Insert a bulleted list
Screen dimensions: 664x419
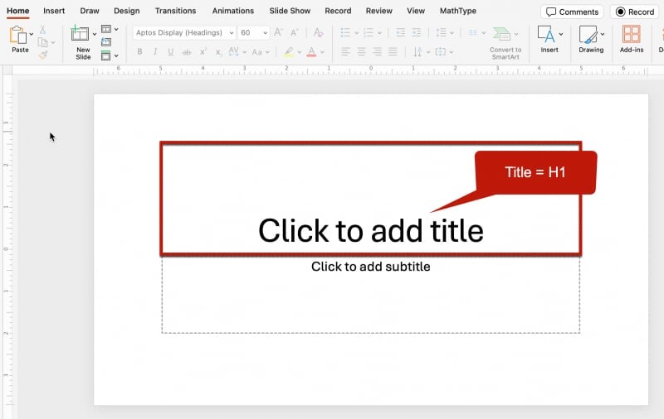[345, 32]
